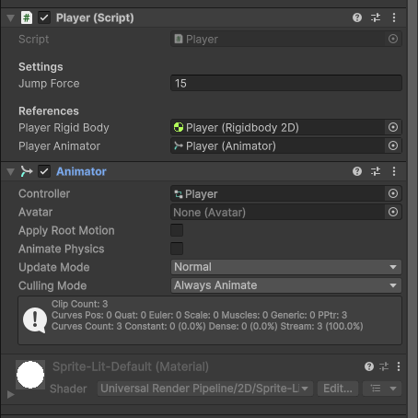Viewport: 418px width, 418px height.
Task: Open presets for Player (Script) component
Action: [376, 17]
